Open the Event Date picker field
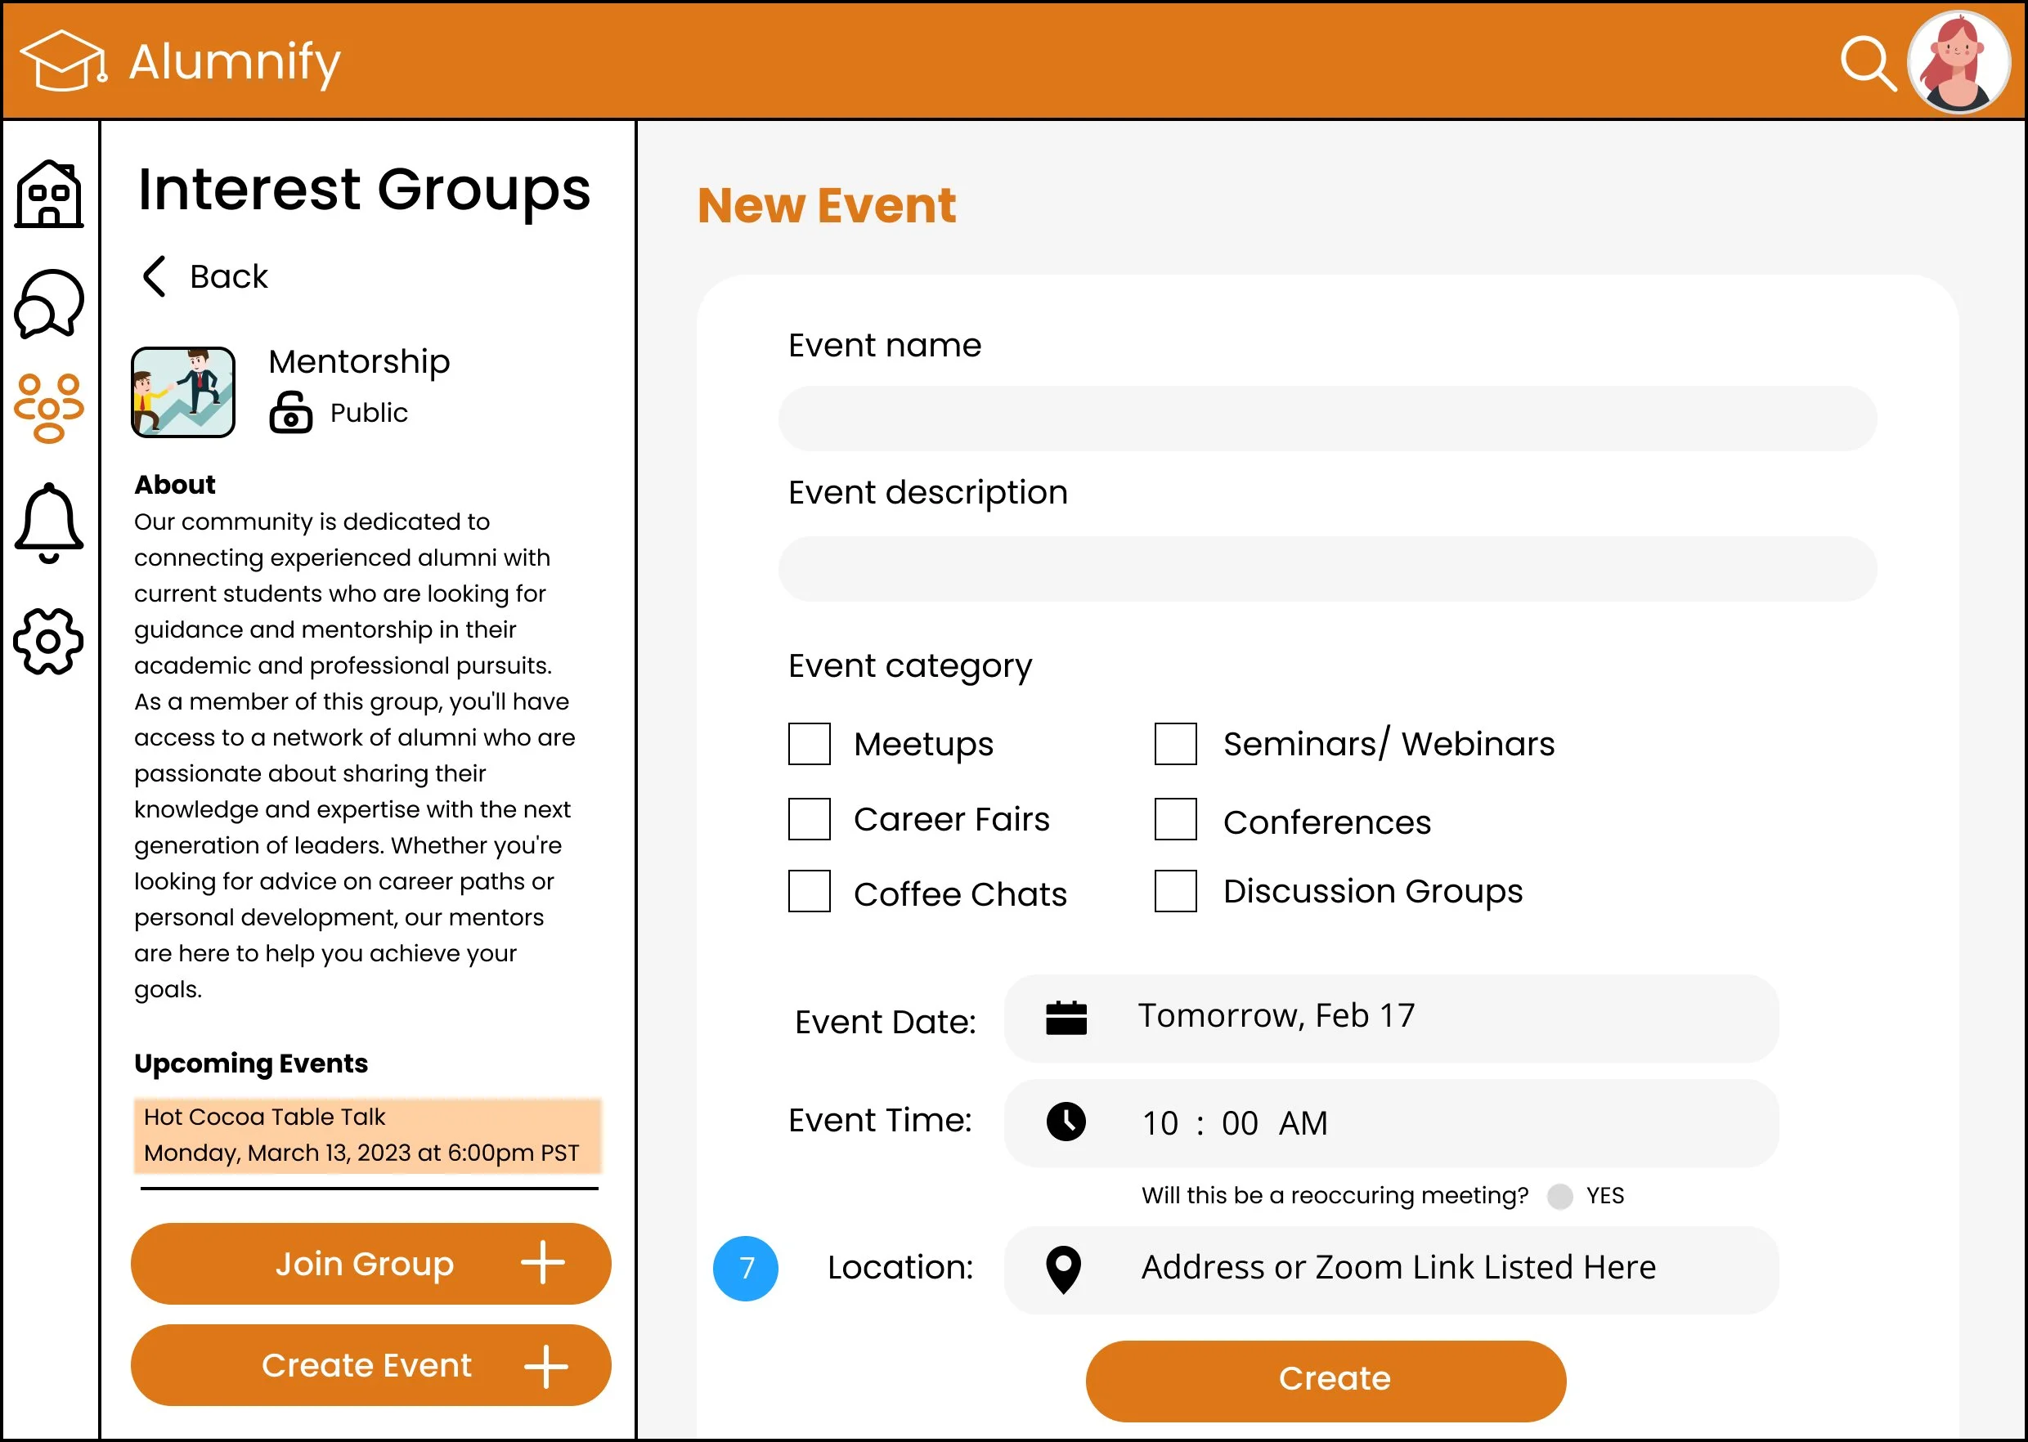2028x1442 pixels. click(1390, 1019)
